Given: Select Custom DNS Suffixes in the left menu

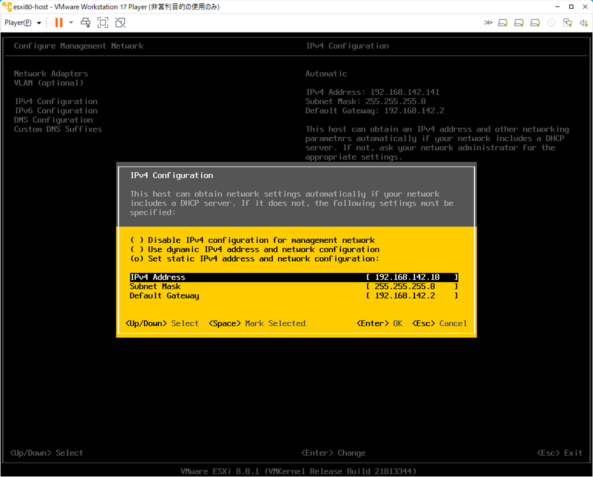Looking at the screenshot, I should (58, 129).
